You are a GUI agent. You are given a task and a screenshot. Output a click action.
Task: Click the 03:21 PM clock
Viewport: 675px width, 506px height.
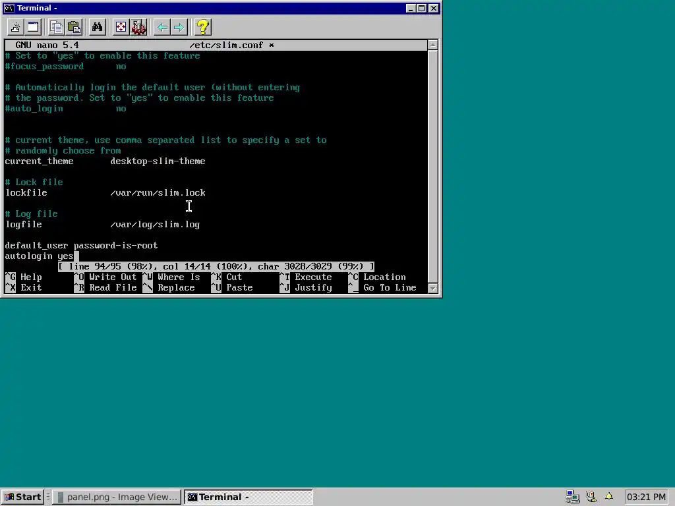(x=646, y=497)
